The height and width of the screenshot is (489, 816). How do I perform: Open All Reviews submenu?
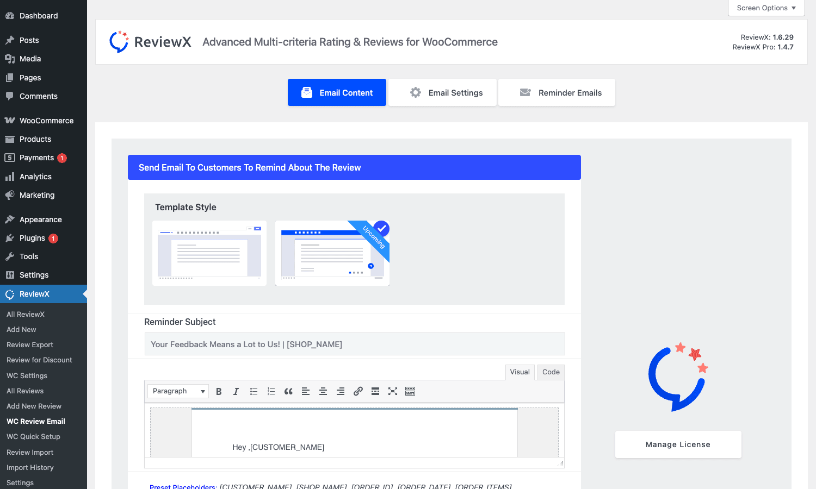tap(25, 391)
